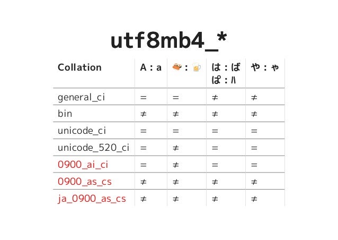The width and height of the screenshot is (338, 240).
Task: Select the general_ci row label
Action: (81, 97)
